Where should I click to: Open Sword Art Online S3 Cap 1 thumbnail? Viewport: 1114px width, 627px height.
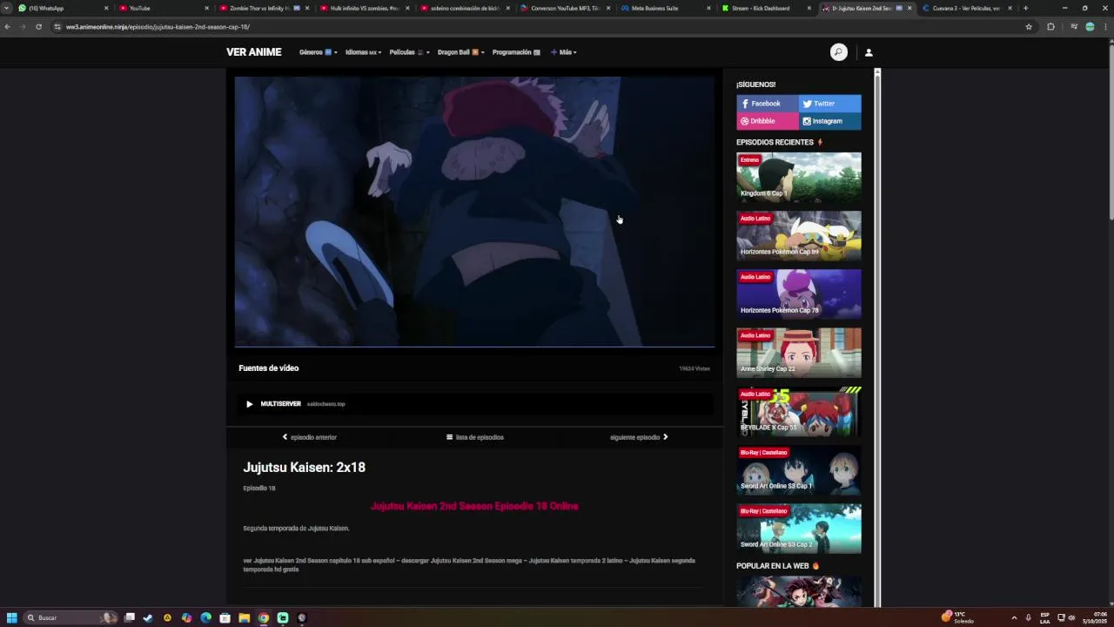coord(799,469)
